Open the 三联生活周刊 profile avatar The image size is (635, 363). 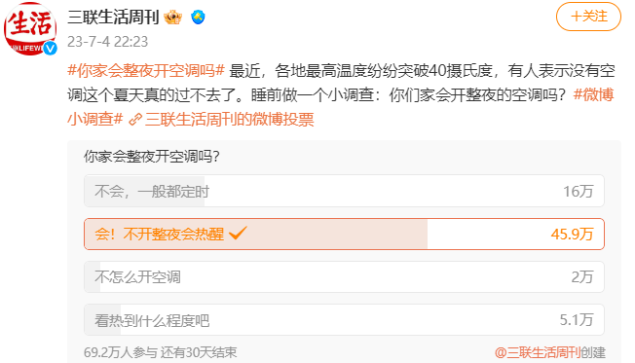pyautogui.click(x=30, y=28)
